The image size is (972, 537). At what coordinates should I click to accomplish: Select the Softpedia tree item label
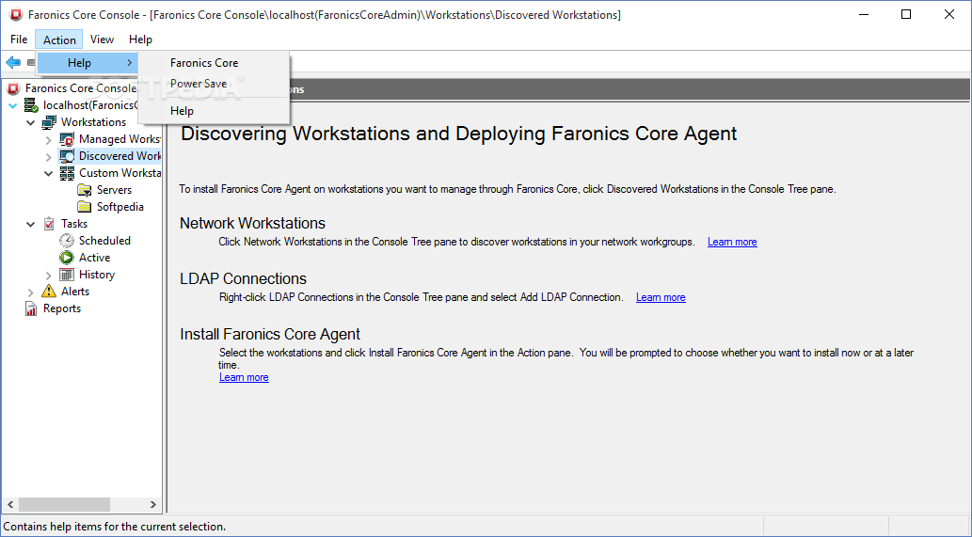click(x=120, y=207)
